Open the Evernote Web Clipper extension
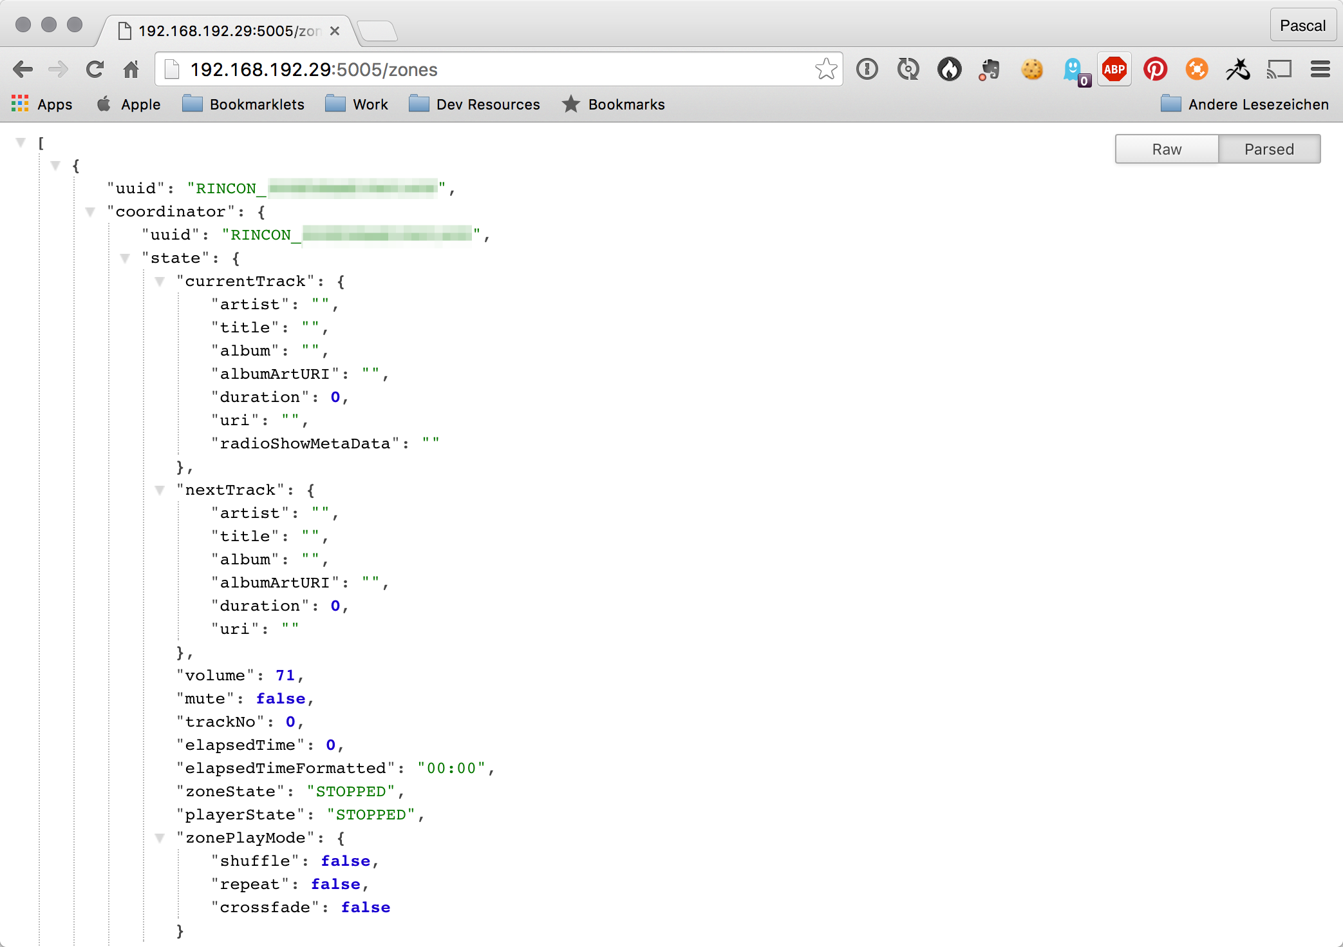The height and width of the screenshot is (947, 1343). (x=990, y=69)
